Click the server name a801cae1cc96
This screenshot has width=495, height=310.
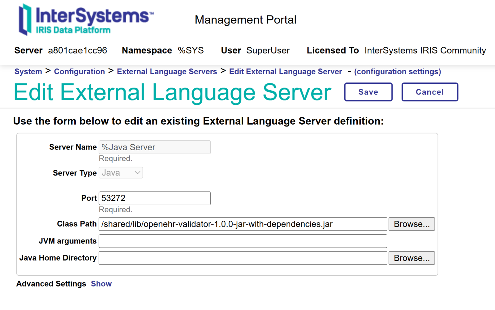pos(77,50)
